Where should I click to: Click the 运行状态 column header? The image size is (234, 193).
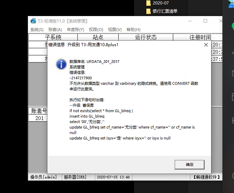146,37
